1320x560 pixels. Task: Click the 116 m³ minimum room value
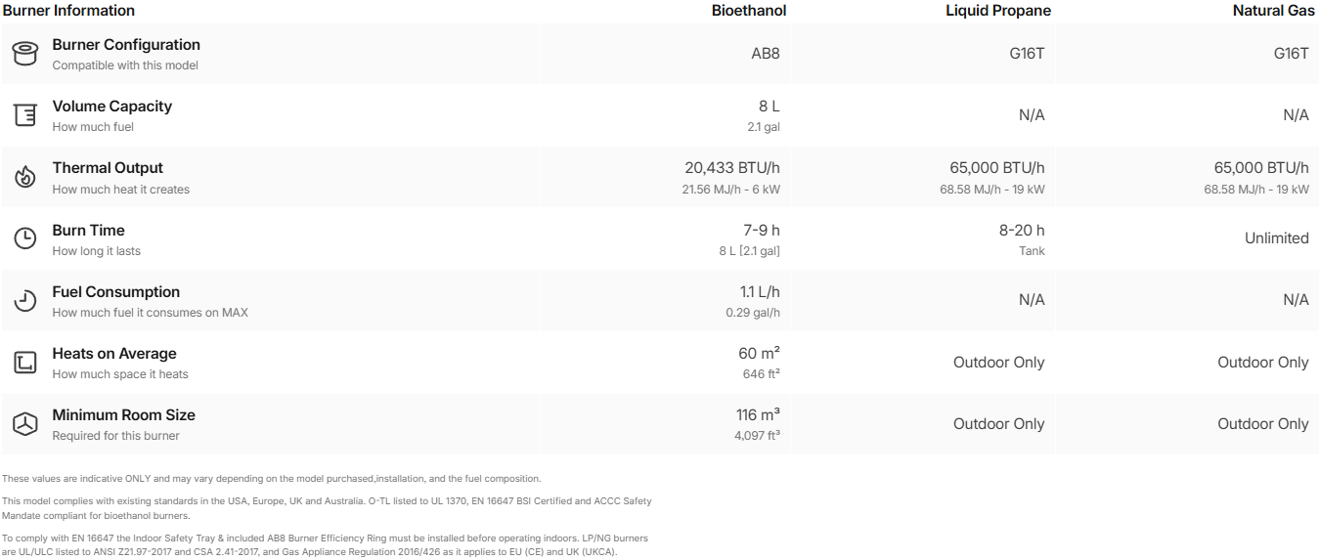click(758, 415)
